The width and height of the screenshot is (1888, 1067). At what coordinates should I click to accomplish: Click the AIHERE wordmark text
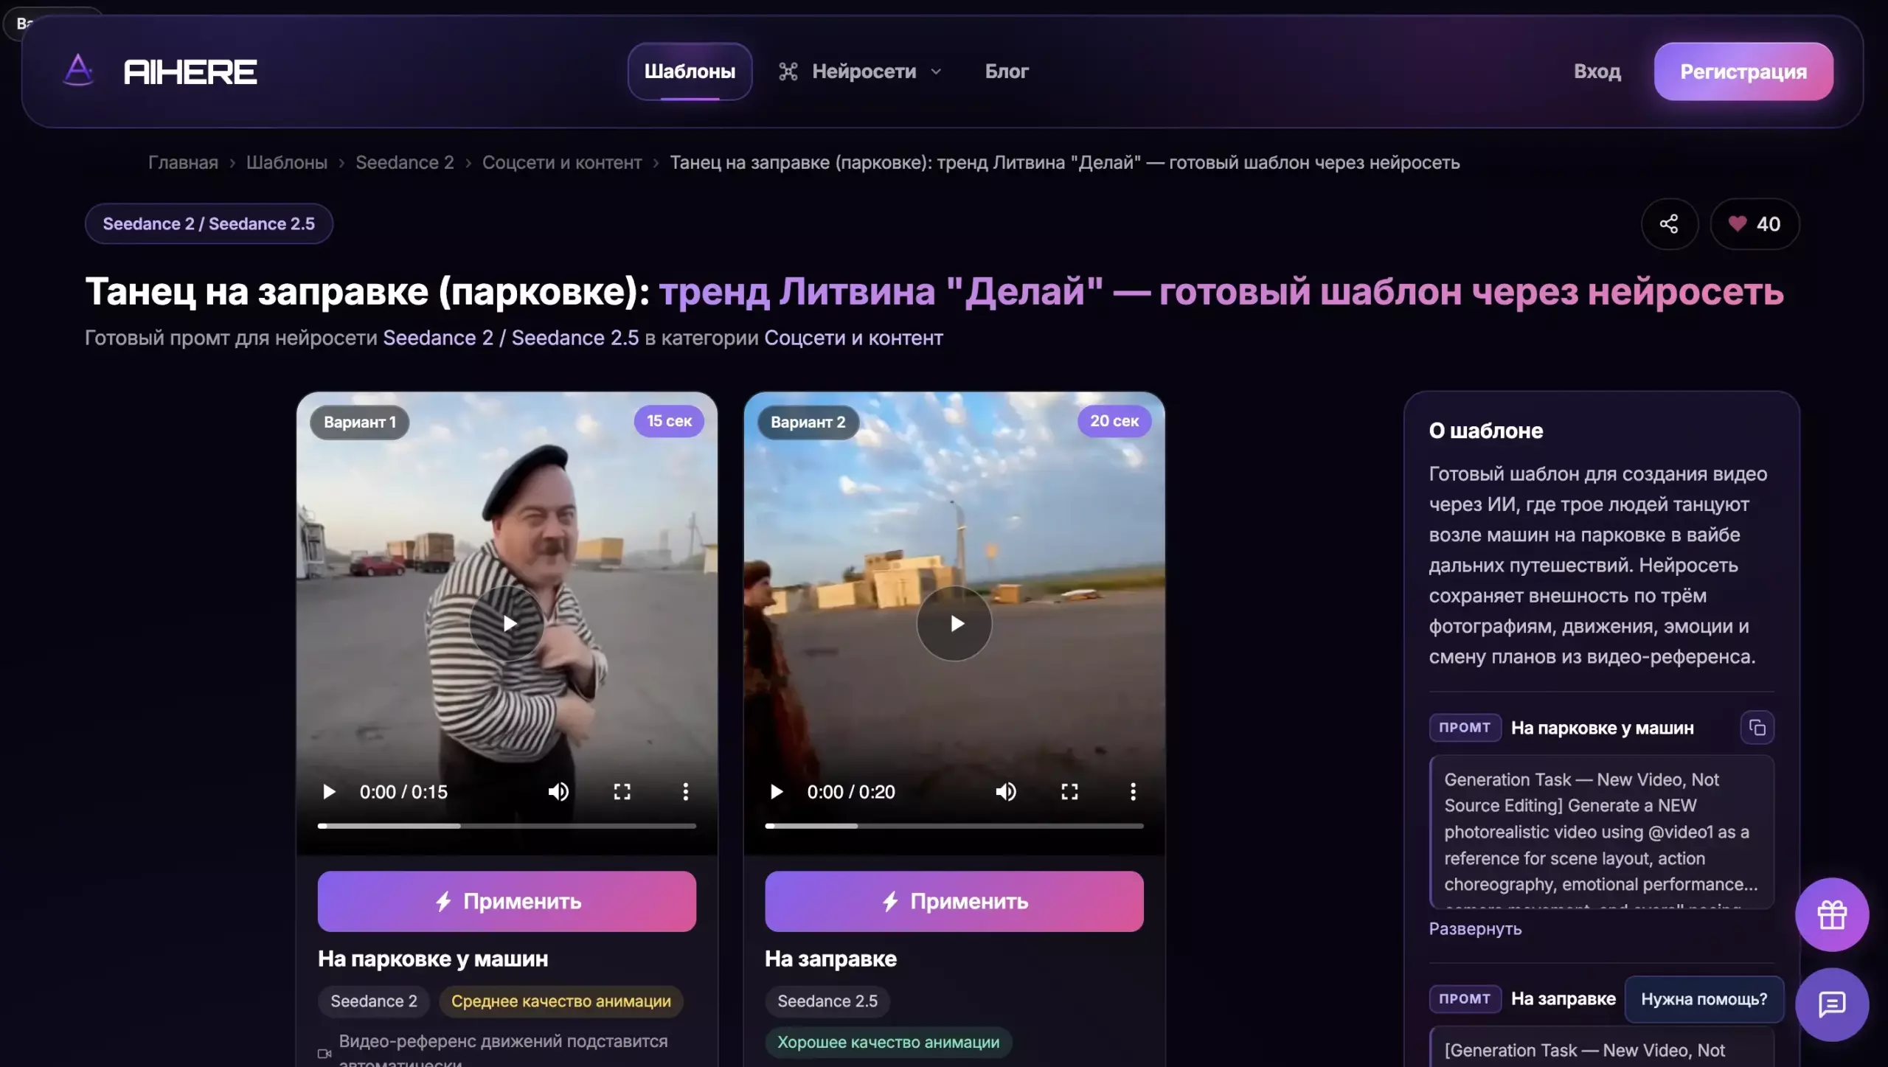191,72
